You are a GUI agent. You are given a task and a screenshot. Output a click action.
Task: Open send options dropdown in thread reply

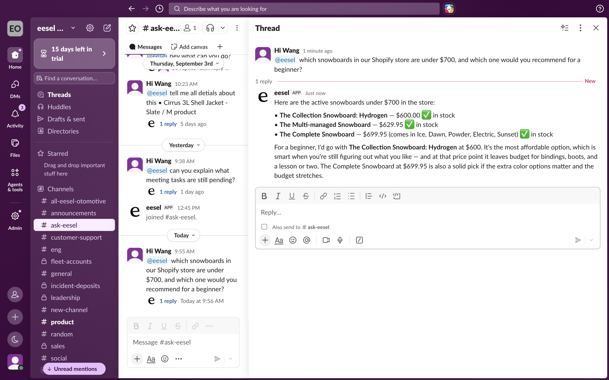coord(591,240)
